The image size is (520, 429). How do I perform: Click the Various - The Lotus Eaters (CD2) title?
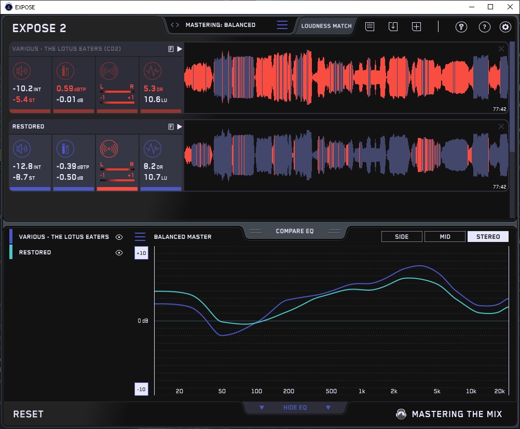point(66,49)
